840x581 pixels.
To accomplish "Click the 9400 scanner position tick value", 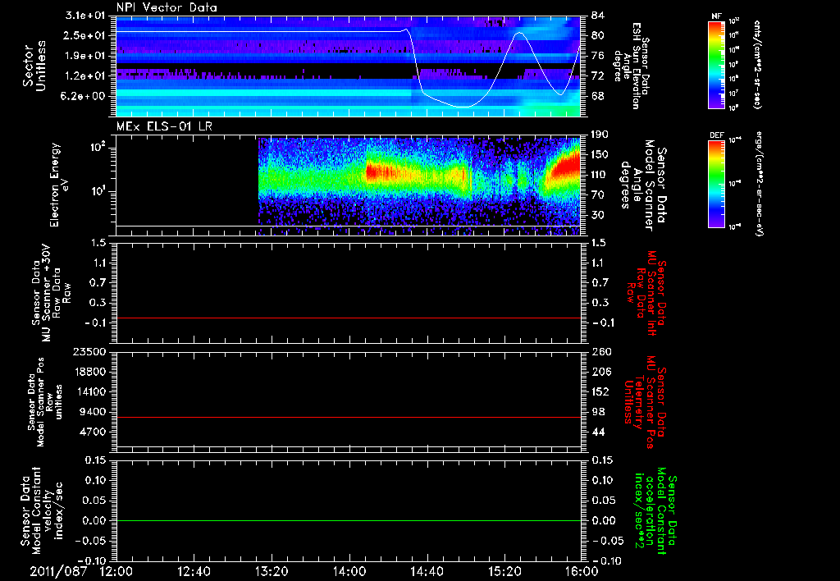I will 93,412.
